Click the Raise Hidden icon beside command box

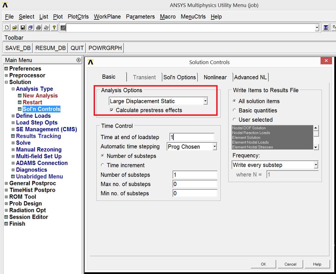click(x=326, y=28)
